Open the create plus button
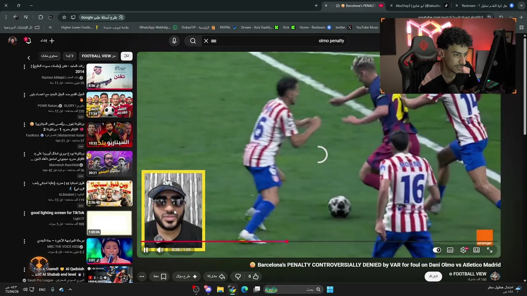 [x=48, y=41]
